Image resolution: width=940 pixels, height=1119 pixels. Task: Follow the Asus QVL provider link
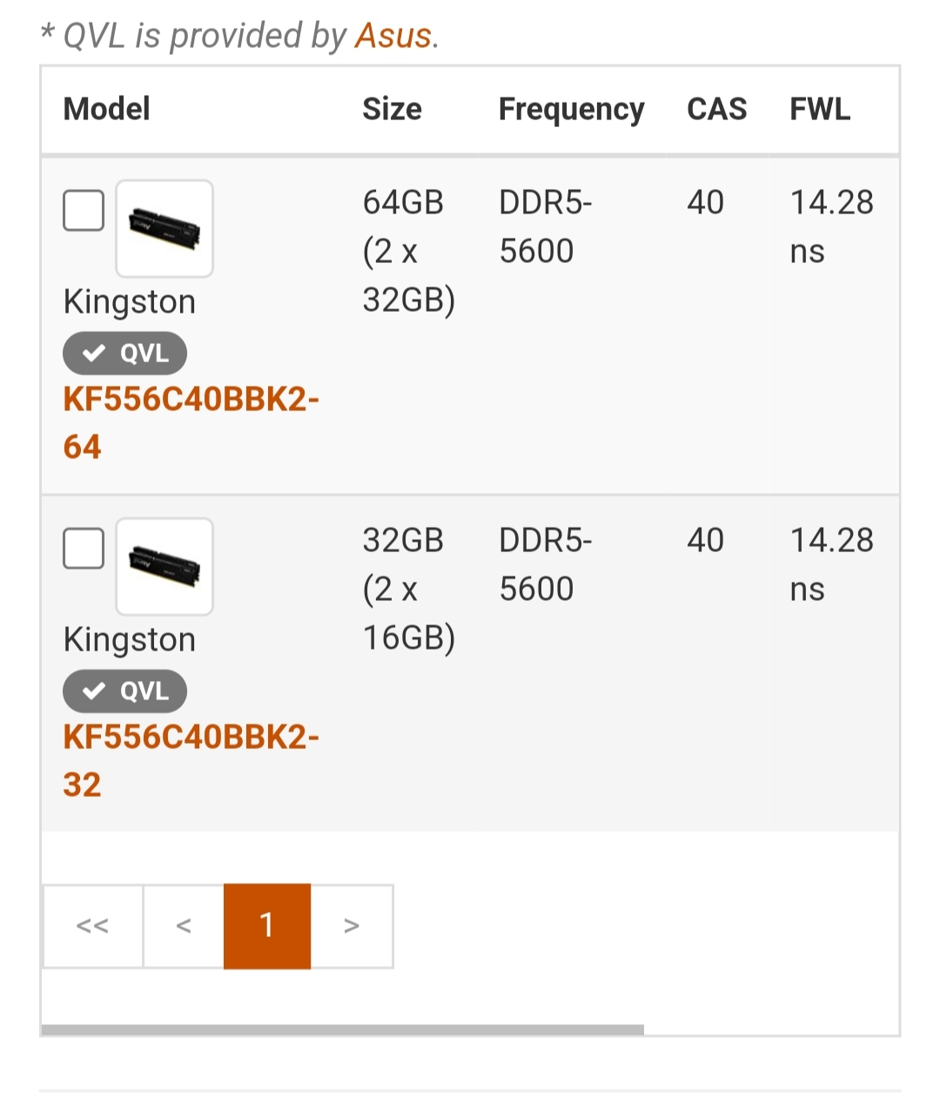tap(393, 36)
